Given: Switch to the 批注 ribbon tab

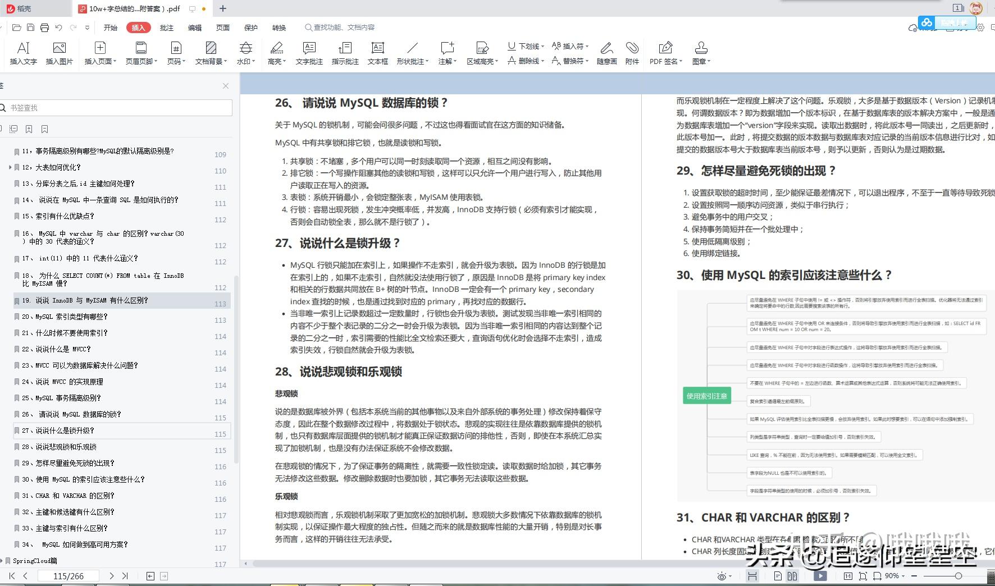Looking at the screenshot, I should coord(166,27).
